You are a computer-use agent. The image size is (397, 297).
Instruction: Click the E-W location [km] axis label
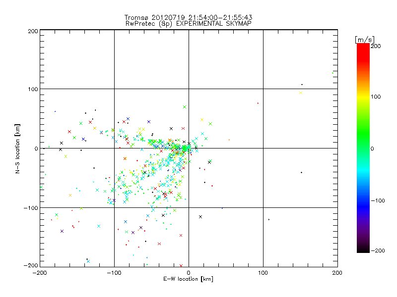(x=189, y=279)
